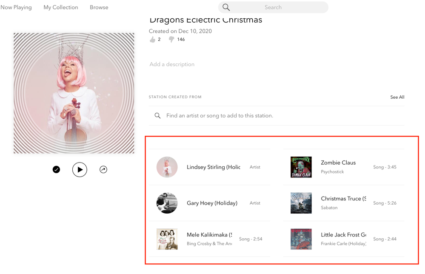Select Christmas Truce song by Sabaton
425x274 pixels.
click(343, 199)
